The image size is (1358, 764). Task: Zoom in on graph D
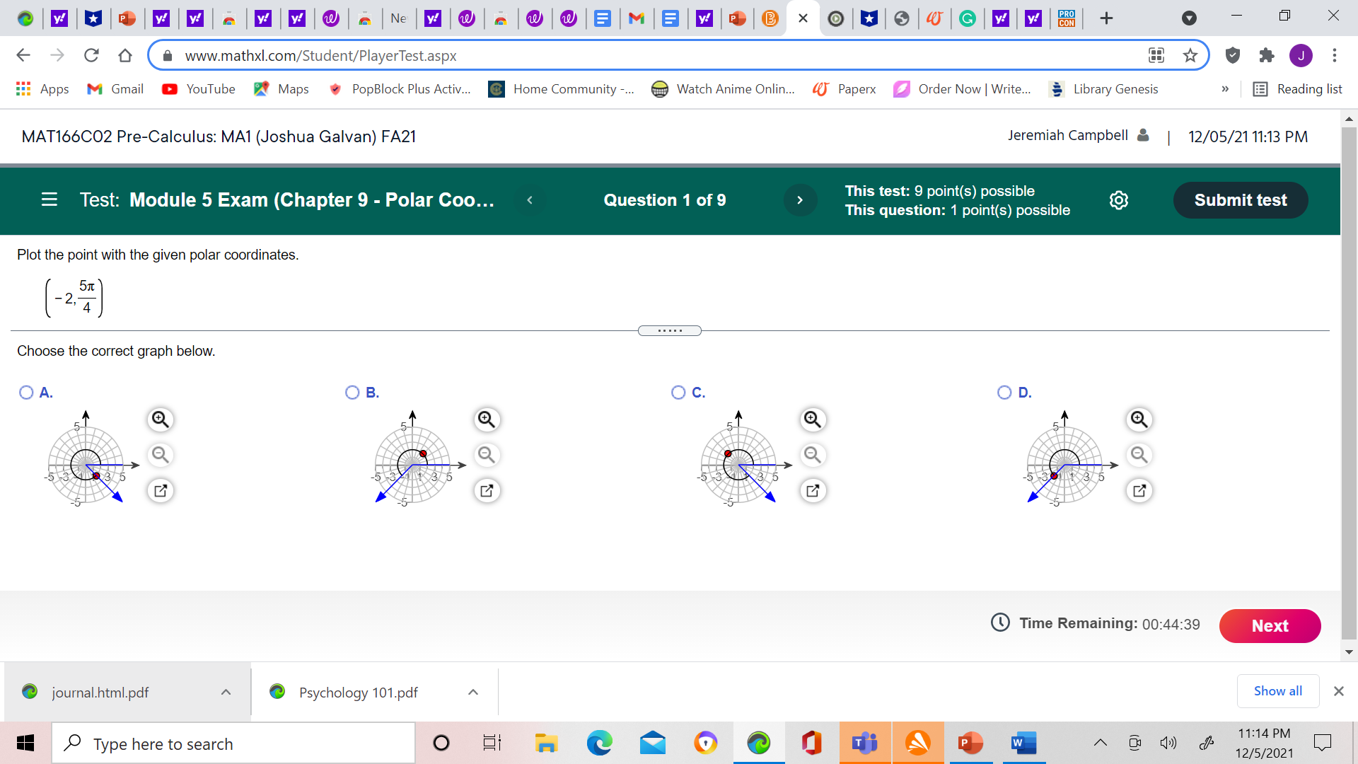click(x=1139, y=419)
